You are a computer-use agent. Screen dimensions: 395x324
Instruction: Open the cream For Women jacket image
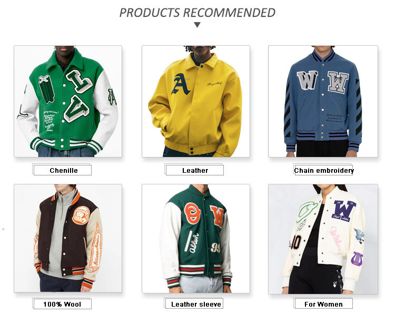[323, 239]
